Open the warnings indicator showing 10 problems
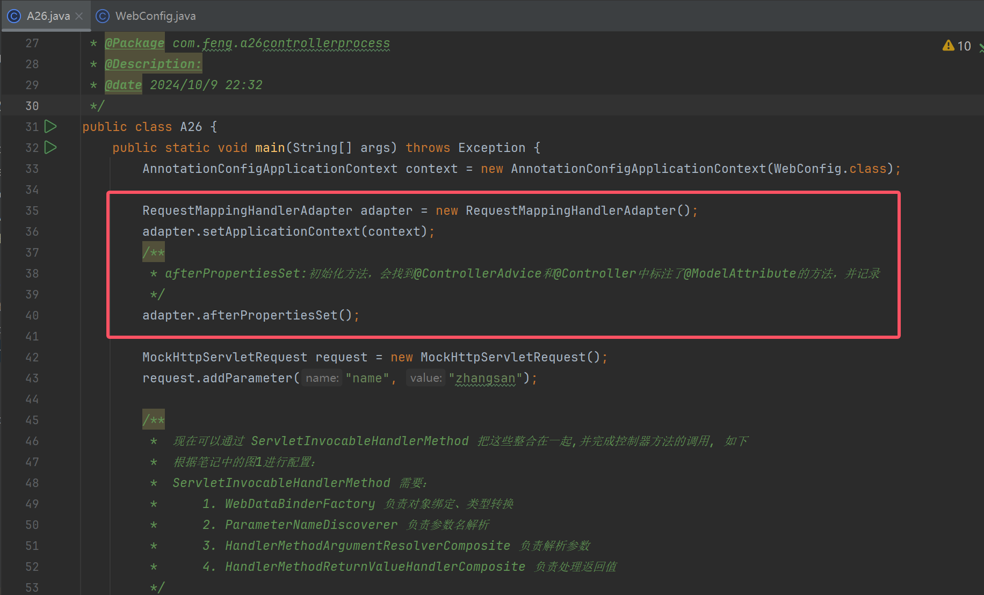This screenshot has height=595, width=984. point(957,46)
